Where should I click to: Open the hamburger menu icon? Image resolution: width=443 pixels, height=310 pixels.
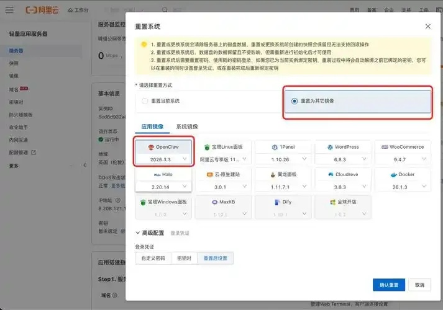[x=9, y=10]
